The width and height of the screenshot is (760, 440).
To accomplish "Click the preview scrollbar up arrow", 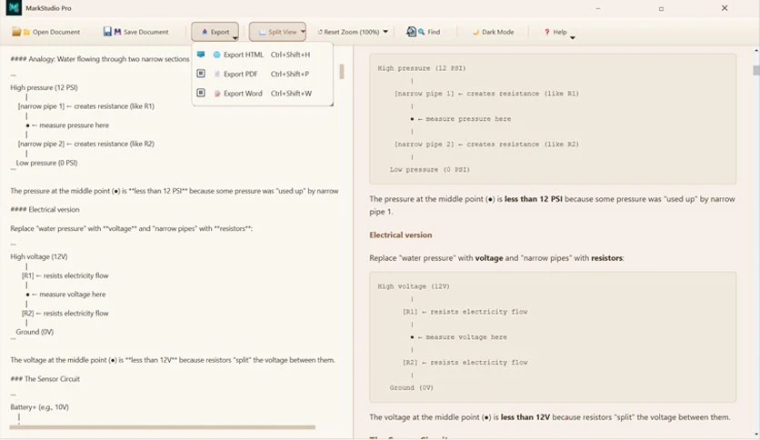I will [x=756, y=50].
